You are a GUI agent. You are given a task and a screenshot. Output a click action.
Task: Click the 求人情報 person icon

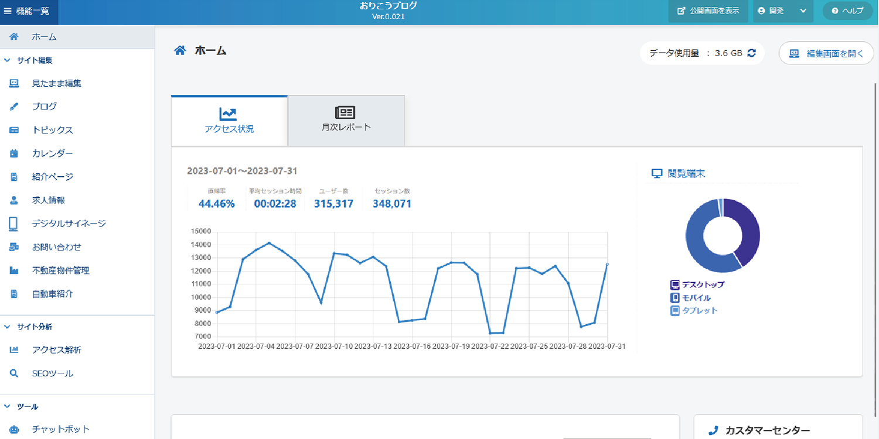point(14,200)
